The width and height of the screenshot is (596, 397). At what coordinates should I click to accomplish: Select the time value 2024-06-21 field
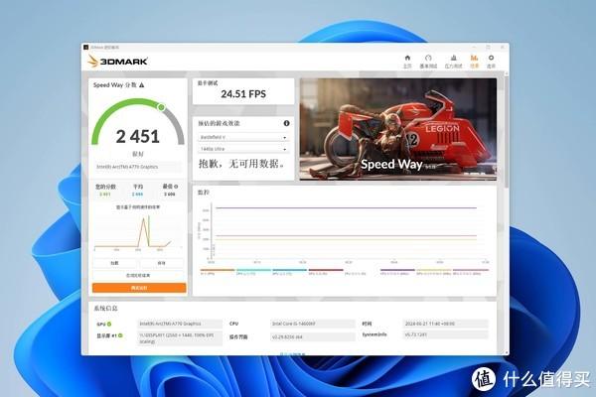coord(445,324)
